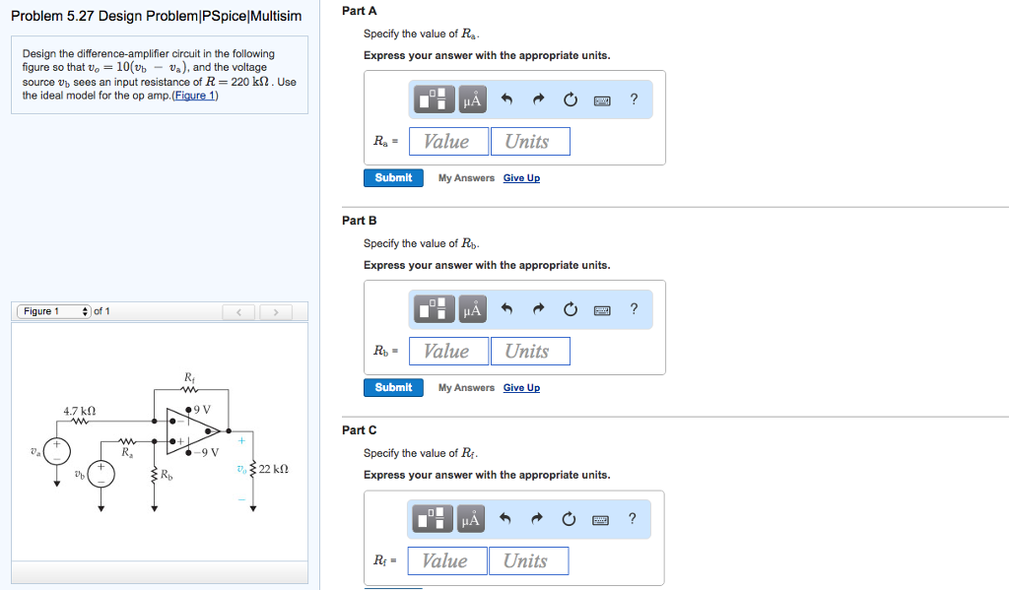Open templates icon in Part B toolbar
This screenshot has height=590, width=1009.
434,309
